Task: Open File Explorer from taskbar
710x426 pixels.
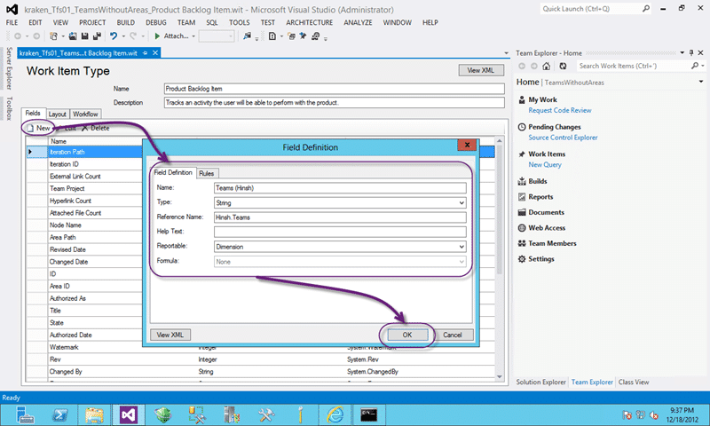Action: (x=95, y=414)
